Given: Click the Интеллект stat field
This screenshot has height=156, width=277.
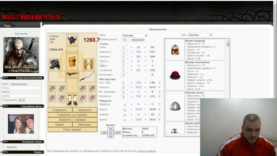Looking at the screenshot, I should [125, 75].
